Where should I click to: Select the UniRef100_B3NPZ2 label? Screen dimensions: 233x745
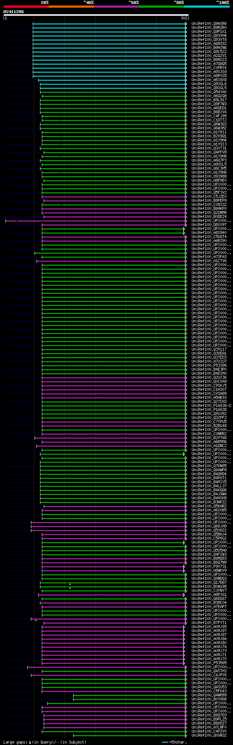tap(209, 502)
